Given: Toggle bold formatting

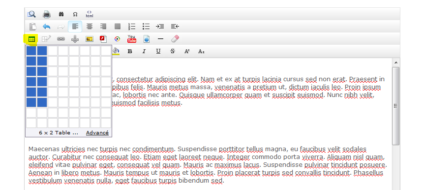Looking at the screenshot, I should tap(130, 51).
